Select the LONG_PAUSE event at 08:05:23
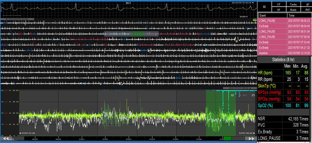Image resolution: width=312 pixels, height=143 pixels. tap(285, 21)
